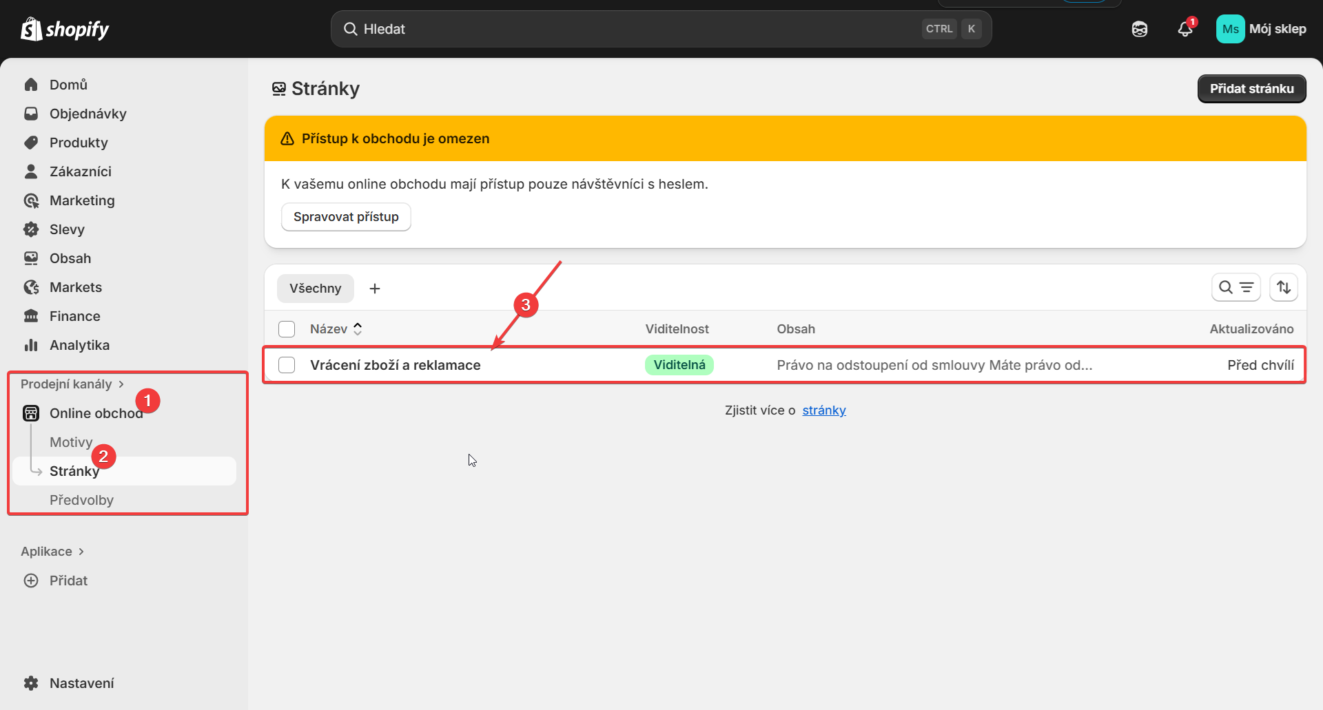Open Nastavení via the gear icon

pos(31,682)
